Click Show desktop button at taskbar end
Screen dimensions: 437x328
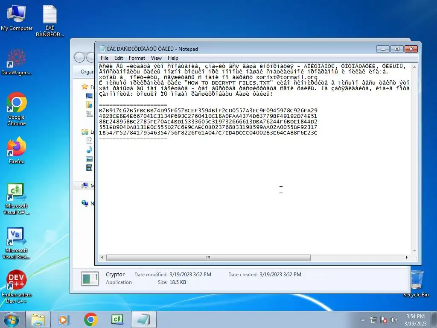point(434,319)
